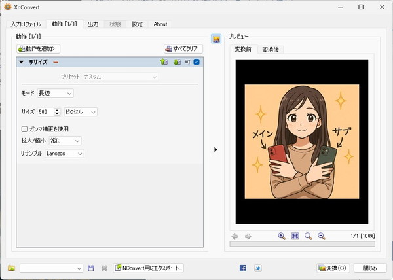393x280 pixels.
Task: Open the ピクセル unit dropdown
Action: 81,112
